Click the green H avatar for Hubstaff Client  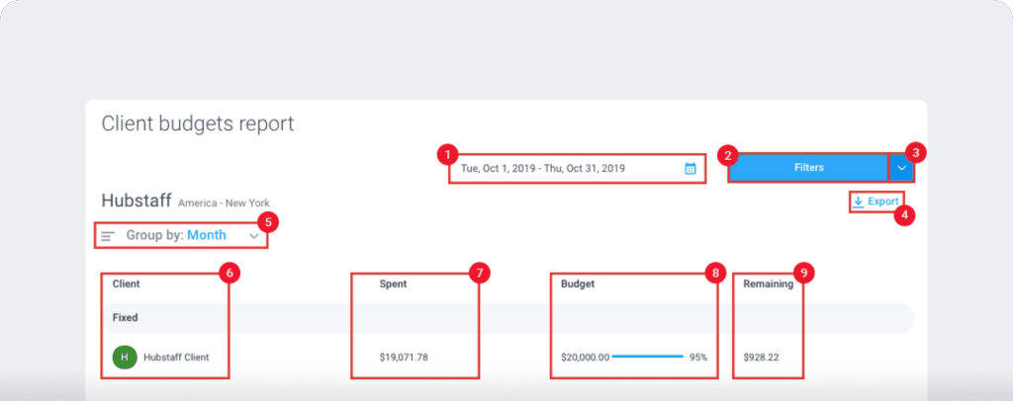click(125, 357)
